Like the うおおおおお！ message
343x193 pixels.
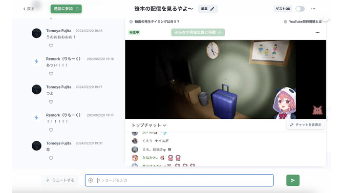(x=51, y=46)
